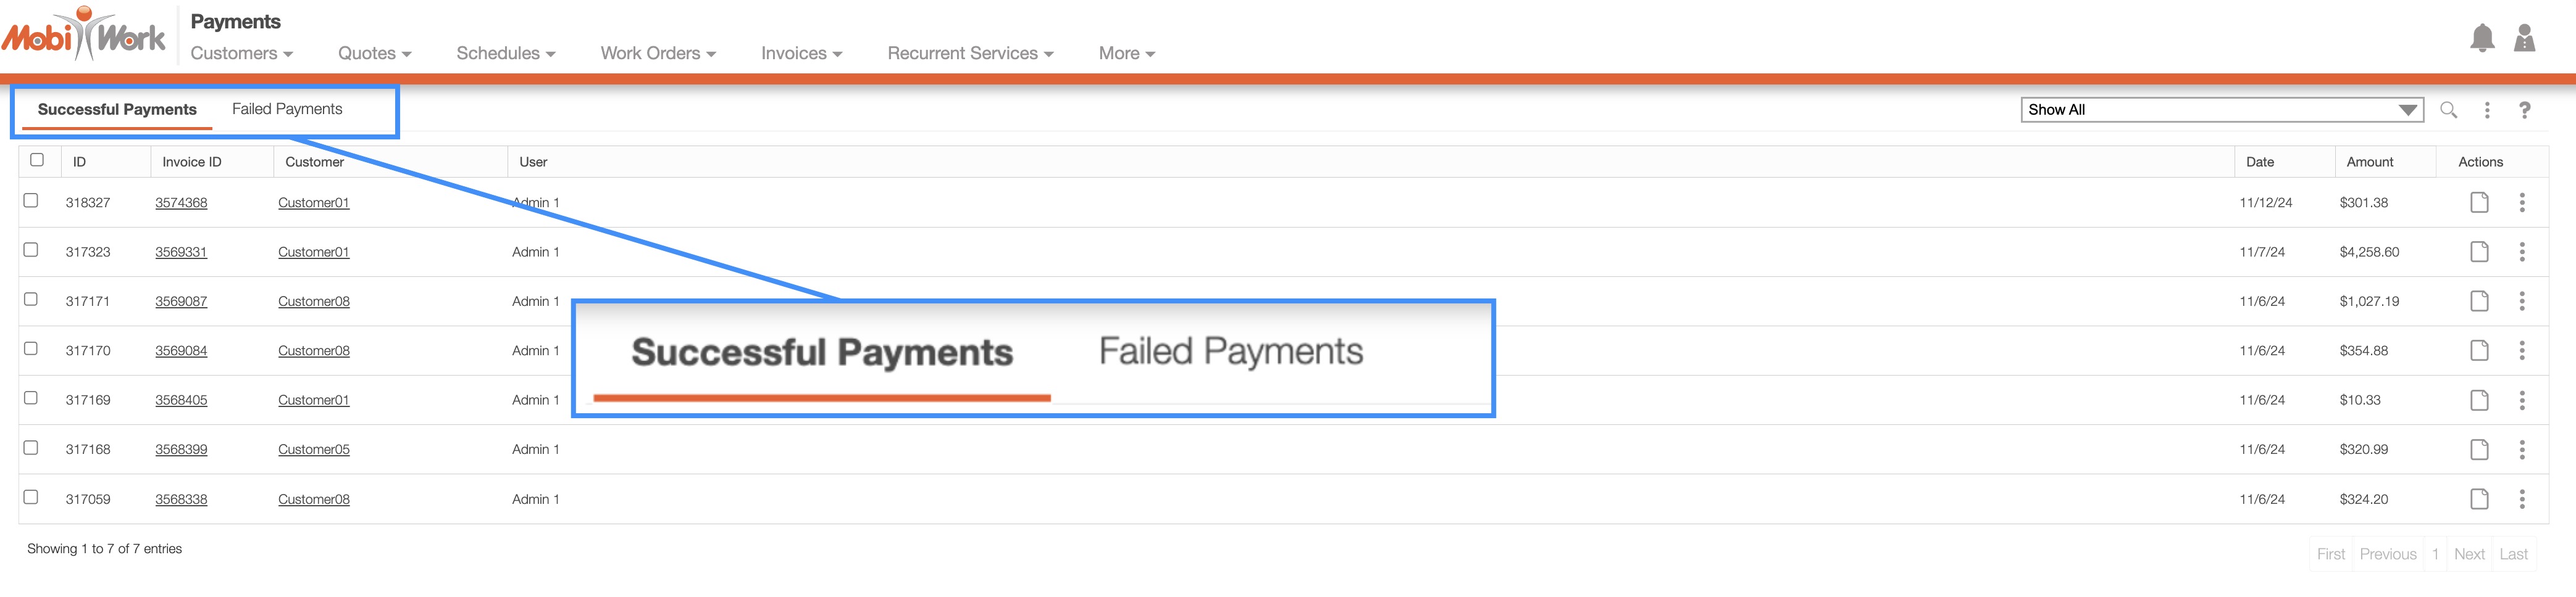Image resolution: width=2576 pixels, height=597 pixels.
Task: Click the search magnifier icon
Action: [x=2448, y=110]
